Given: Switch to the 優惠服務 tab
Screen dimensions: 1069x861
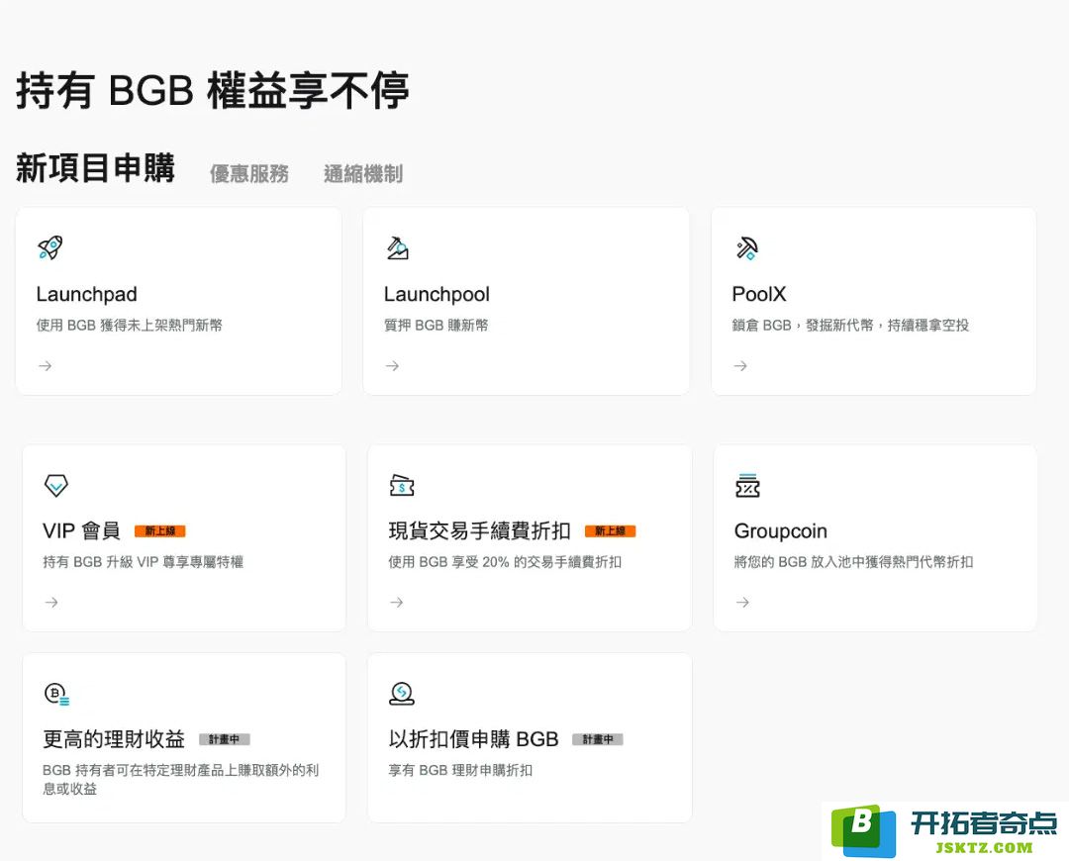Looking at the screenshot, I should click(248, 174).
